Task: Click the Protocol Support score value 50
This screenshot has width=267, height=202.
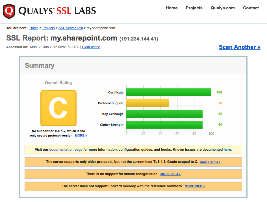Action: (x=220, y=103)
